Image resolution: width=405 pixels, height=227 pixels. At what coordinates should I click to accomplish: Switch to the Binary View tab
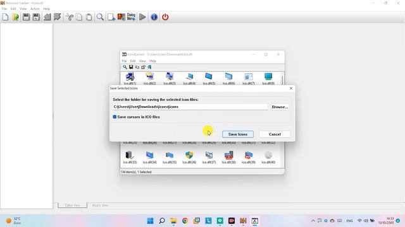click(100, 206)
